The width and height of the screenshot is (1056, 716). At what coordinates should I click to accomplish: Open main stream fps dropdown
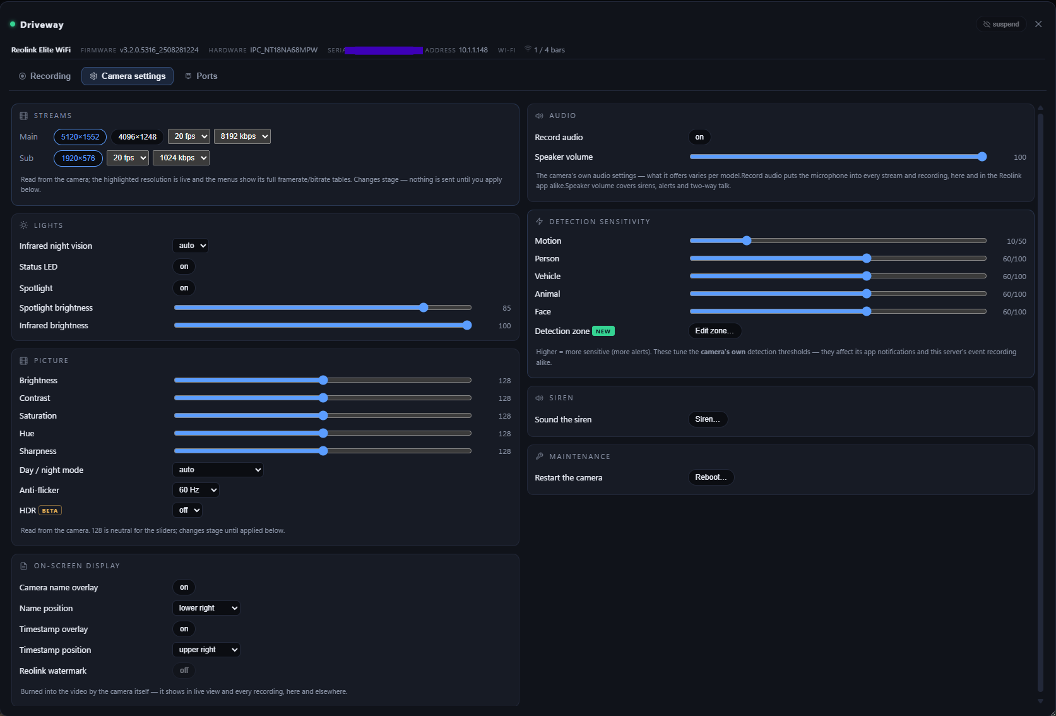(x=189, y=136)
